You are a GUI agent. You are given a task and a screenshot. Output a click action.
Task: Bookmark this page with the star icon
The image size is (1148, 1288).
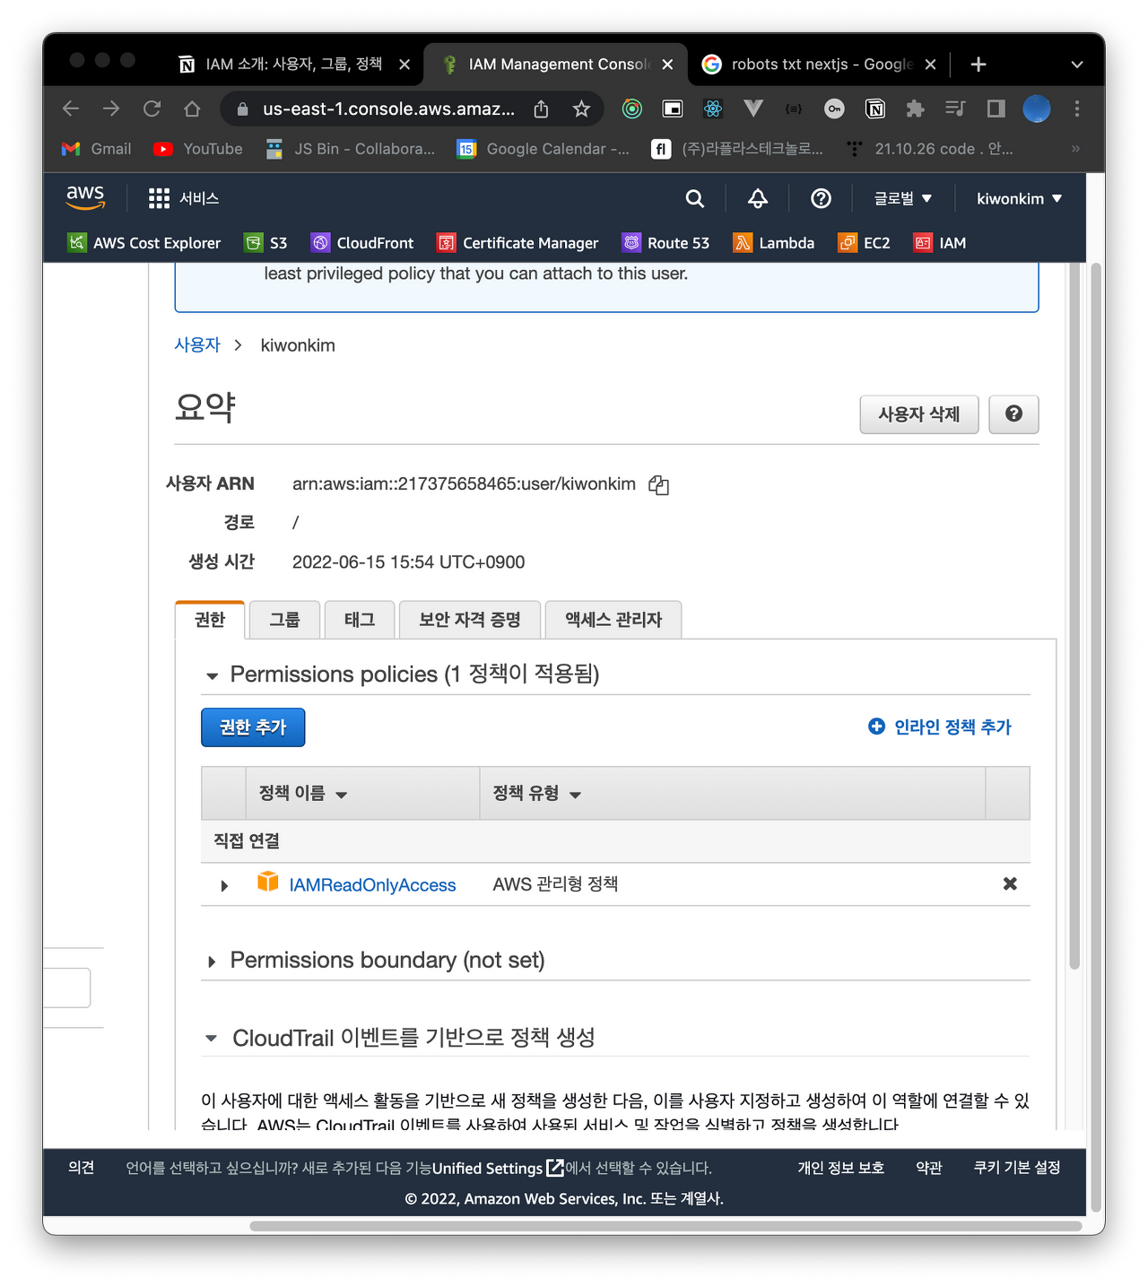click(581, 109)
